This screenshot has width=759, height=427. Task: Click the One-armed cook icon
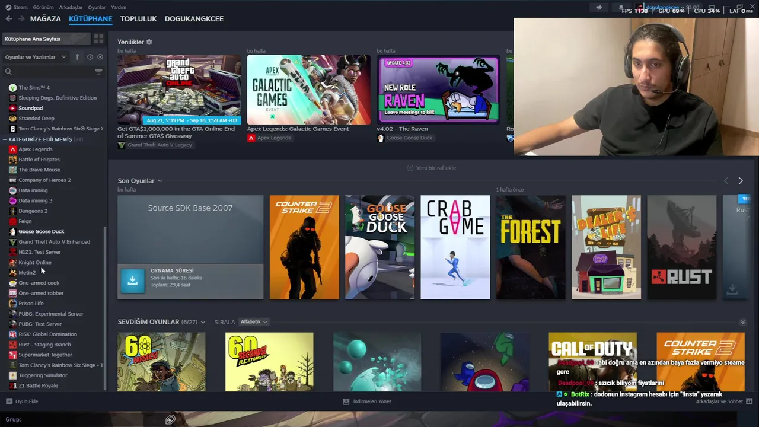[x=12, y=283]
